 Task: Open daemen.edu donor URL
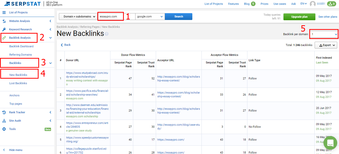87,109
